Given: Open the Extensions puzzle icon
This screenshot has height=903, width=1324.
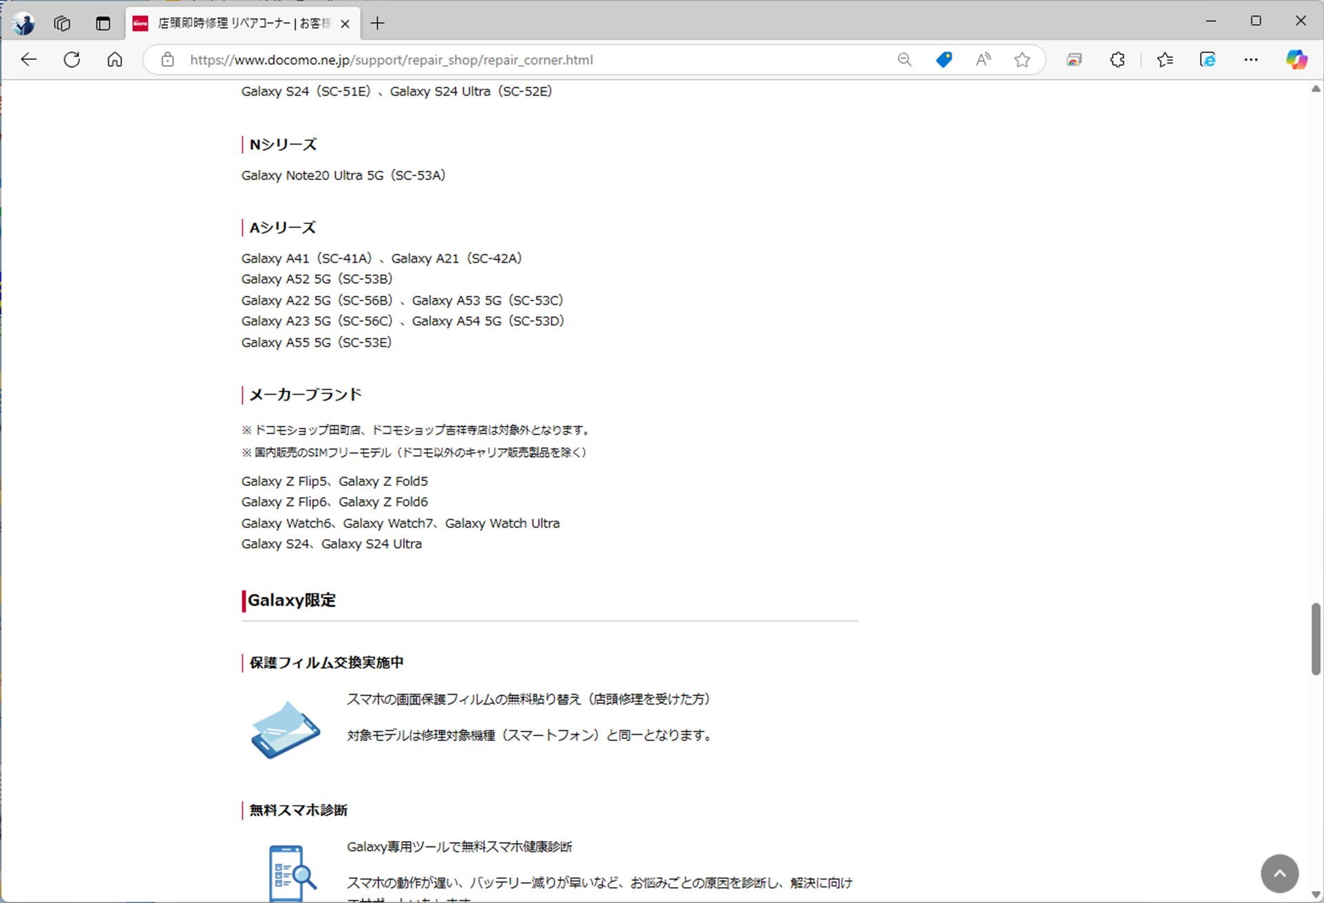Looking at the screenshot, I should [x=1117, y=60].
